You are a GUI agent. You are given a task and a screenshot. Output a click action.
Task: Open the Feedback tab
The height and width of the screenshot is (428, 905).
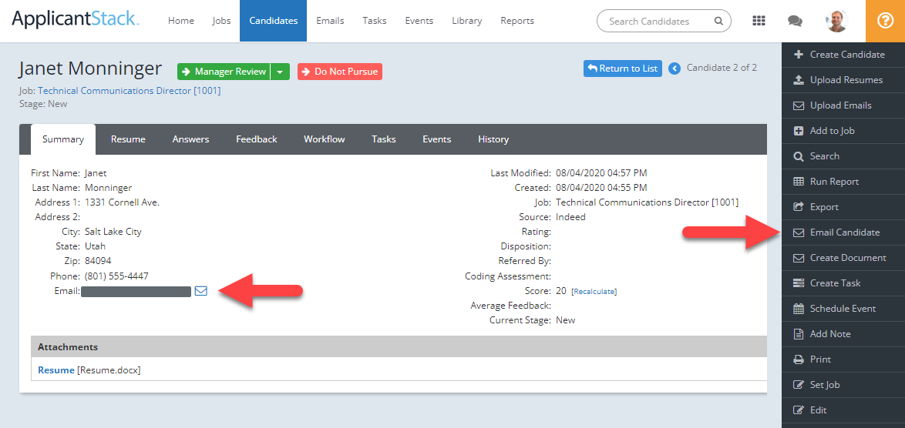click(x=256, y=139)
